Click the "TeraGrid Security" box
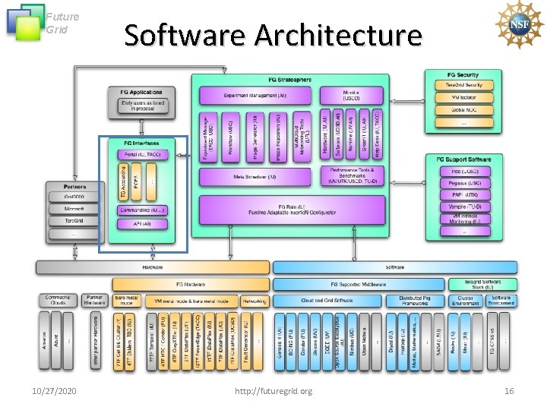This screenshot has width=547, height=410. pyautogui.click(x=464, y=85)
